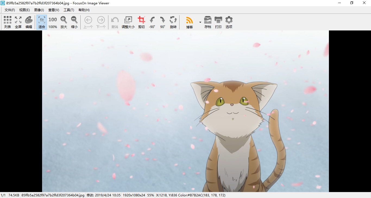Screen dimensions: 371x198
Task: Rotate image -90° counterclockwise
Action: point(152,22)
